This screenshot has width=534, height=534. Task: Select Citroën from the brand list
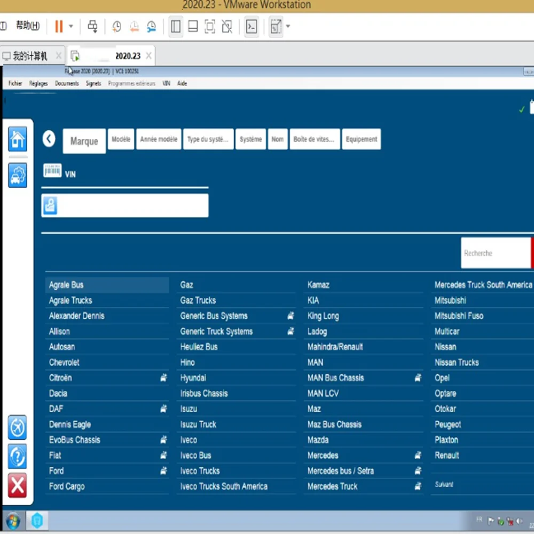[x=60, y=378]
